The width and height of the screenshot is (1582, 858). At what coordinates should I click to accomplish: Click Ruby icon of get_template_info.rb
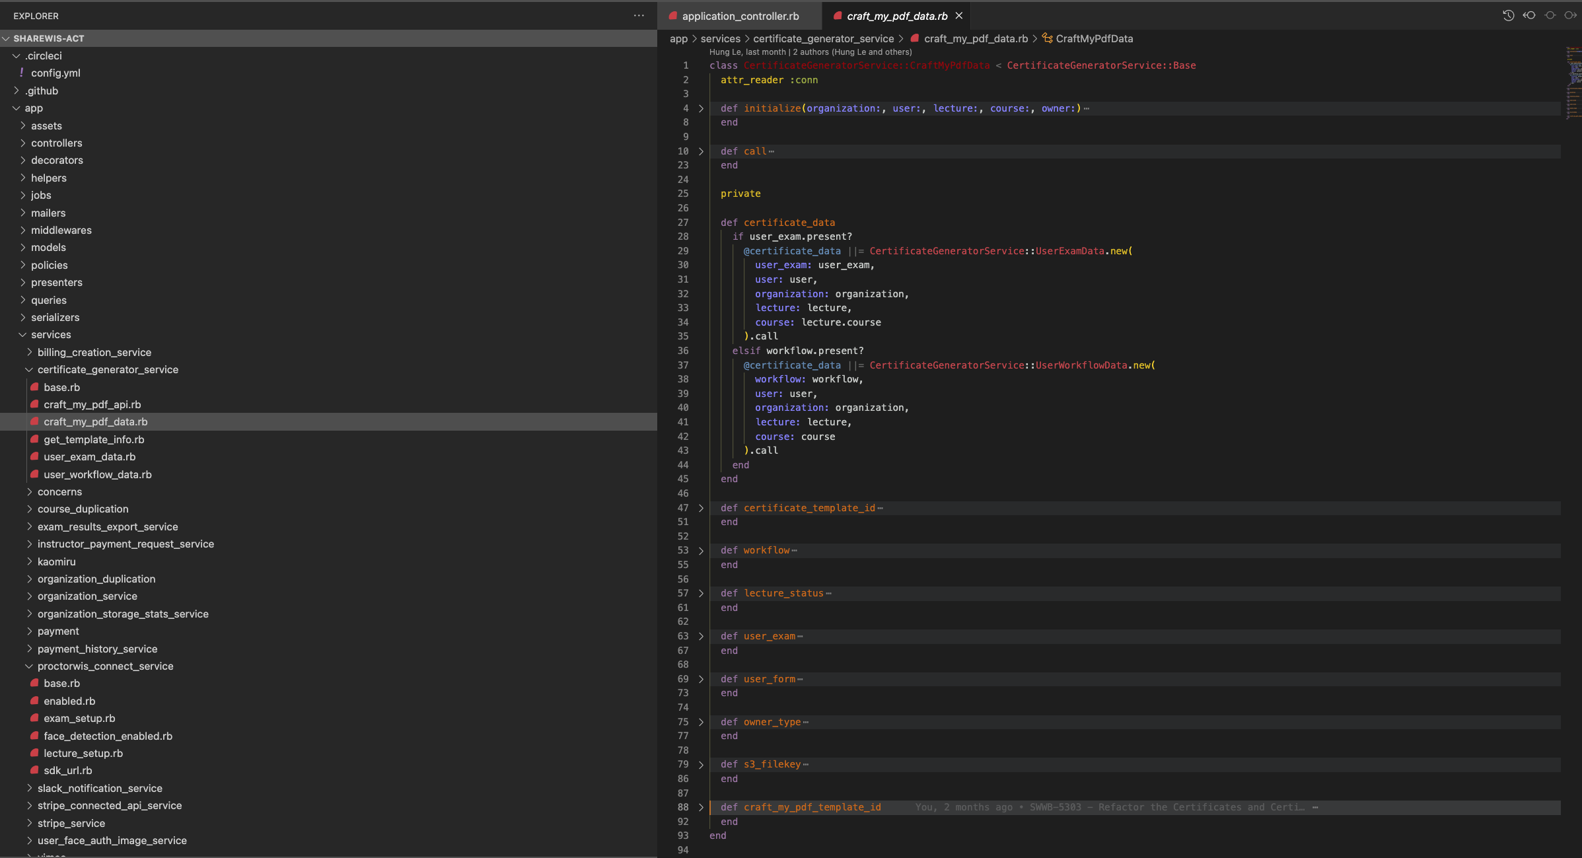point(34,439)
